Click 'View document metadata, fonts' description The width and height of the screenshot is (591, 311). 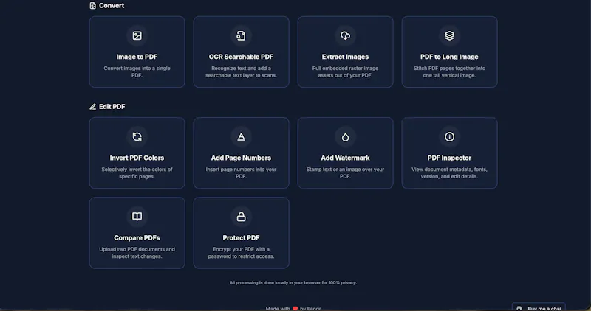point(449,173)
